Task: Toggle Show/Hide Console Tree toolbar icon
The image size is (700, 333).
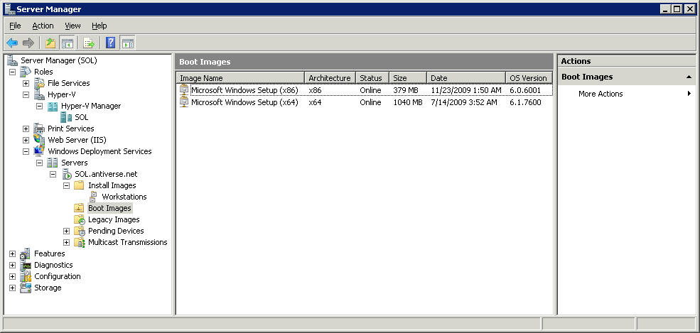Action: pyautogui.click(x=67, y=43)
